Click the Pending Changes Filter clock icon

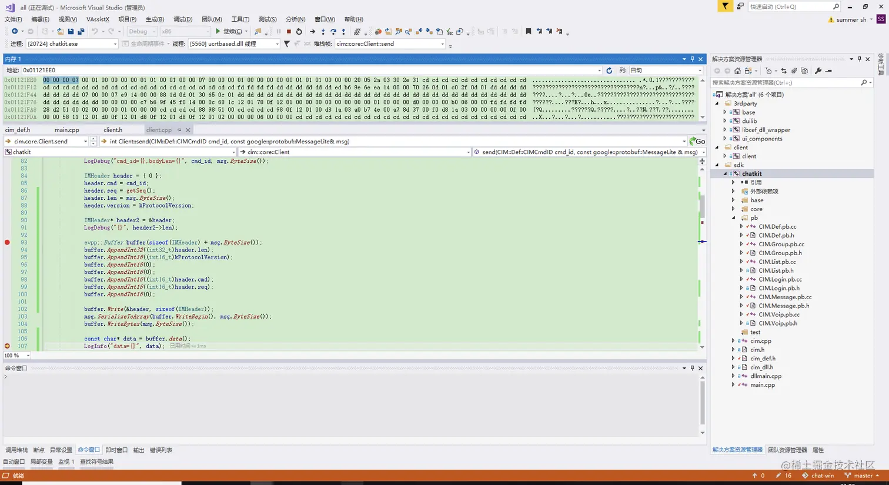768,71
